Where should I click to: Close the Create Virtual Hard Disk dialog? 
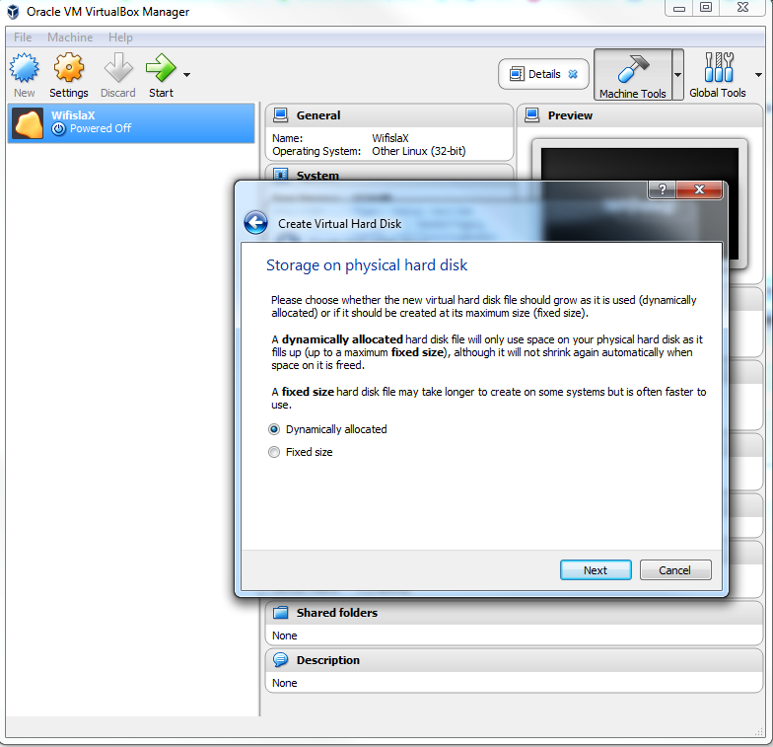click(699, 189)
